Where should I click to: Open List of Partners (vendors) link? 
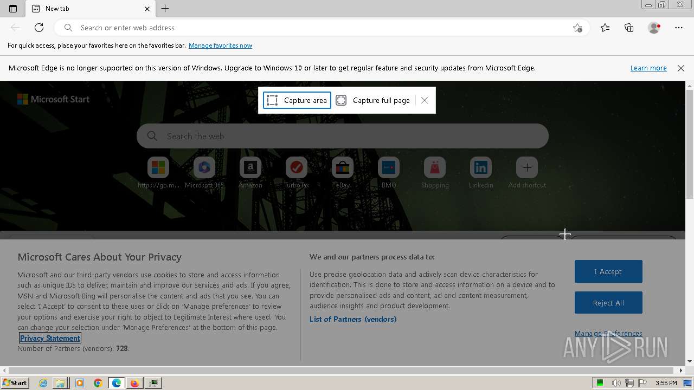[x=353, y=319]
